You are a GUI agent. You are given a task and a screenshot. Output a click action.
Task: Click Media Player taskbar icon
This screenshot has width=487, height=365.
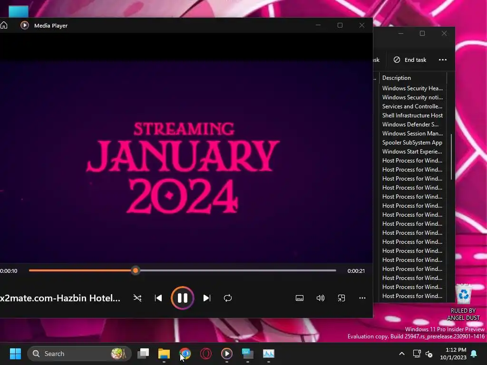click(227, 354)
